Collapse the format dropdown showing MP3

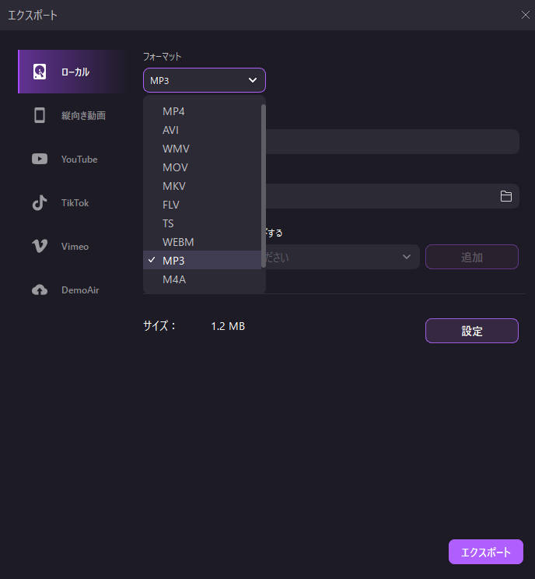[205, 80]
